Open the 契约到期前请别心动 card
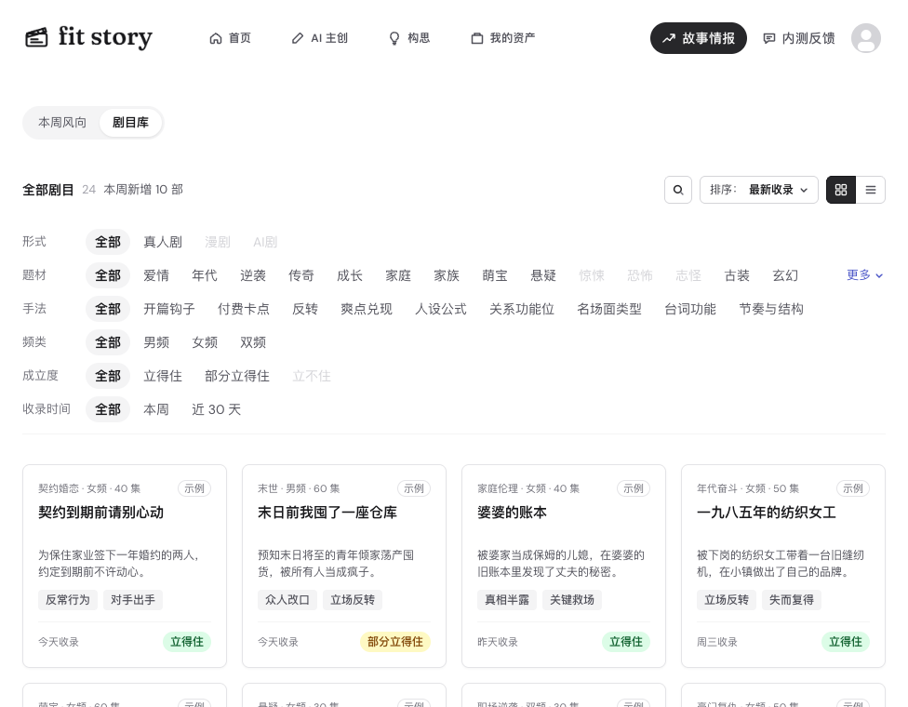The width and height of the screenshot is (908, 707). click(x=125, y=566)
